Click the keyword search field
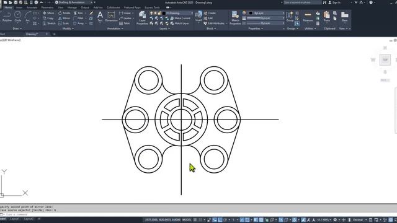 click(302, 2)
